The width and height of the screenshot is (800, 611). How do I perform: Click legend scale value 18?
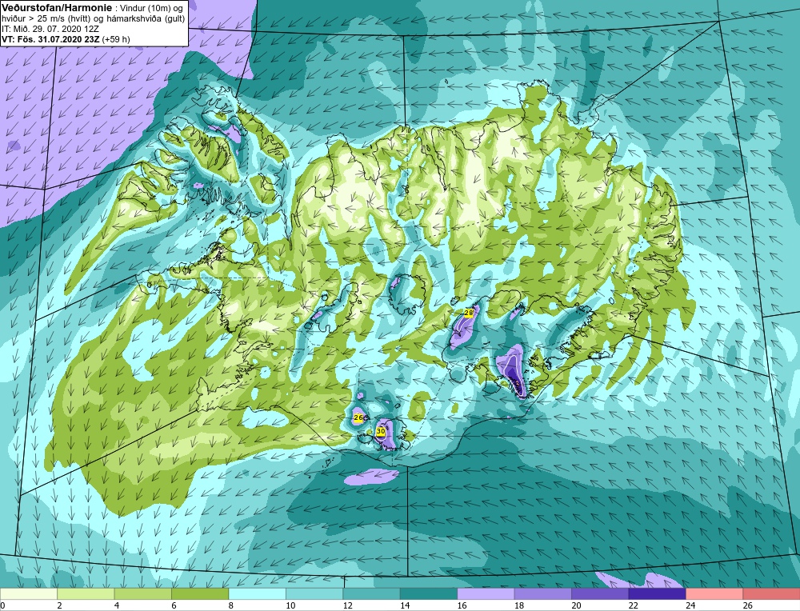(519, 605)
